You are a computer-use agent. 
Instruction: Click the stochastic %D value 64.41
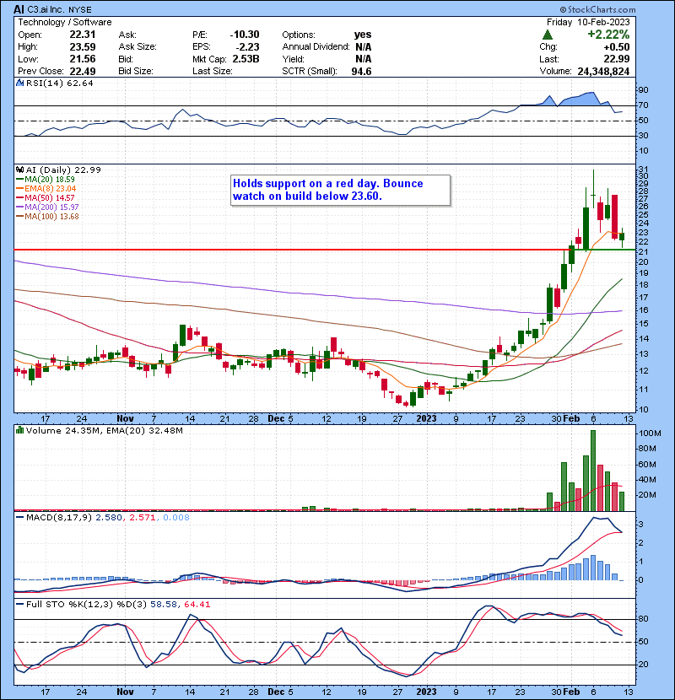coord(197,605)
